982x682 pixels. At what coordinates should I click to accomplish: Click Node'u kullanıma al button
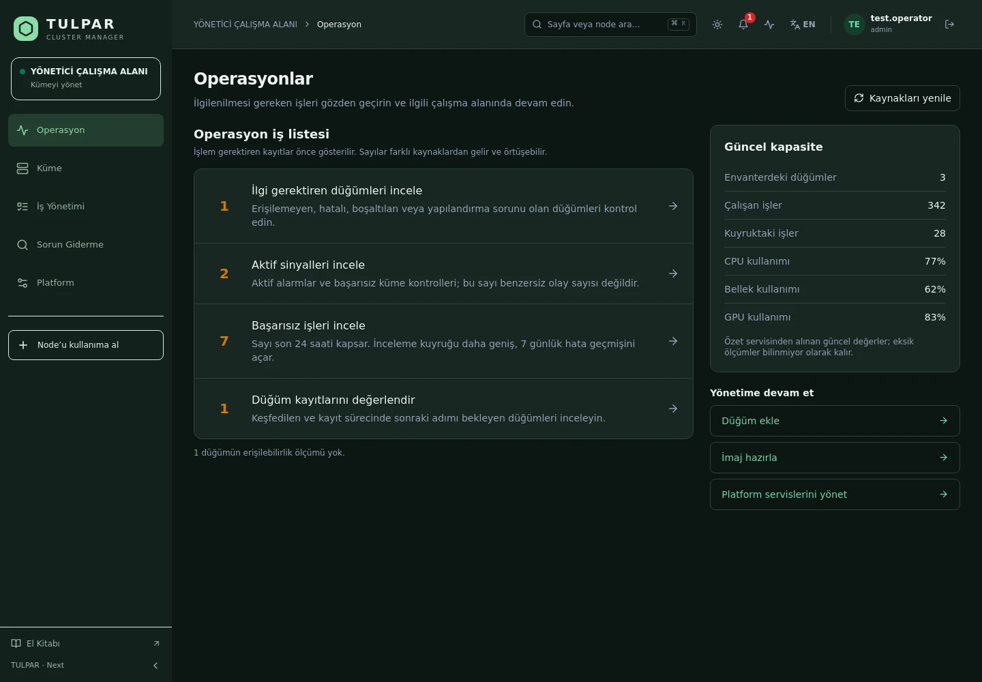(x=86, y=345)
